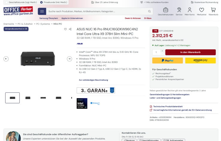Click the share icon above product image
The width and height of the screenshot is (221, 141).
tap(70, 29)
